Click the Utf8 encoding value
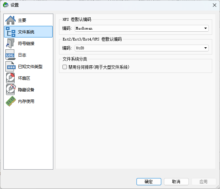This screenshot has width=220, height=189. coord(80,48)
